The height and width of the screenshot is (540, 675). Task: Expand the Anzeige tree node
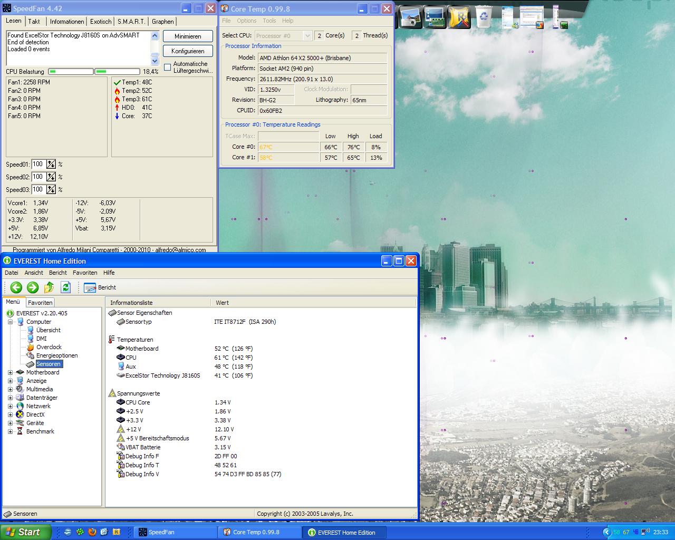(10, 381)
